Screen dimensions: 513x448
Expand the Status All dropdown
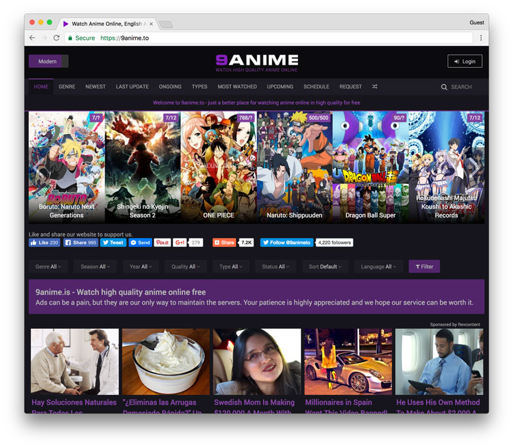(276, 267)
